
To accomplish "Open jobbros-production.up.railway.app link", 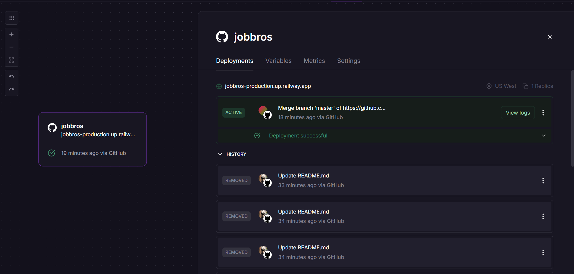I will click(268, 86).
